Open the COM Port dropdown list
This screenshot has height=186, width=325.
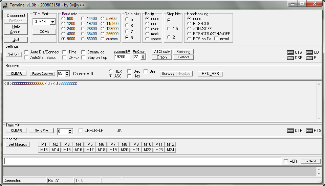coord(53,22)
